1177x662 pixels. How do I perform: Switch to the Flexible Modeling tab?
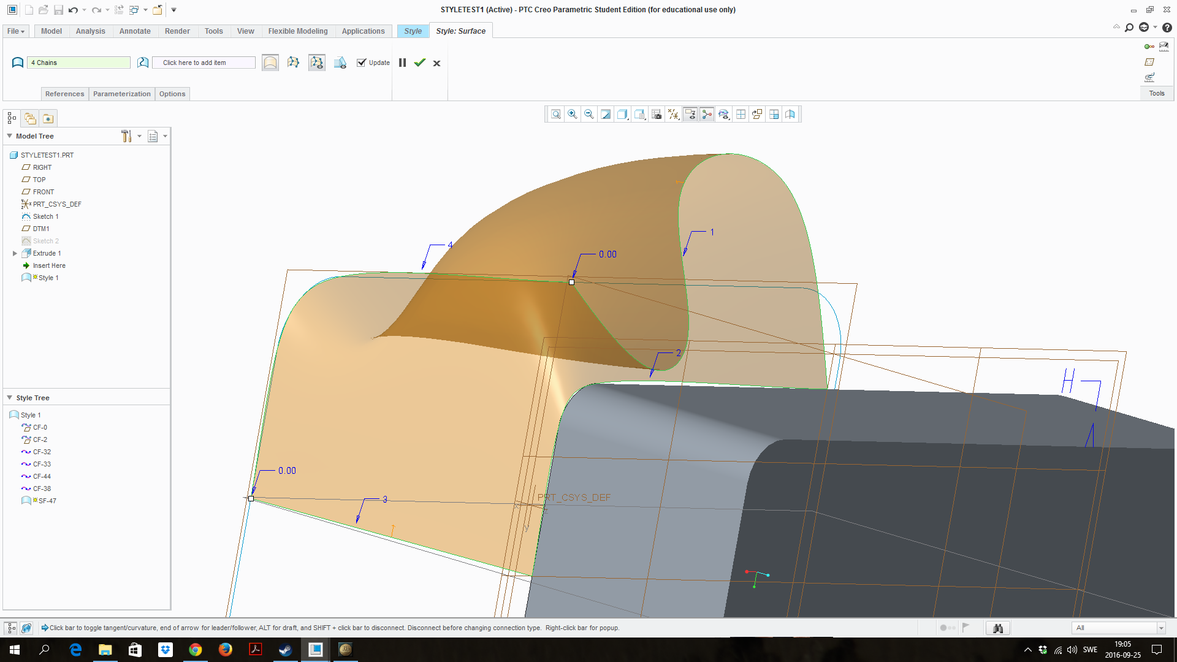tap(298, 31)
